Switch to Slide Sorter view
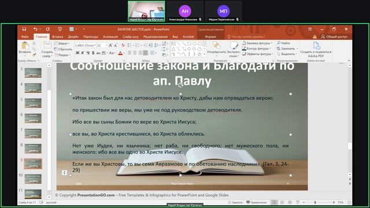 click(x=282, y=202)
